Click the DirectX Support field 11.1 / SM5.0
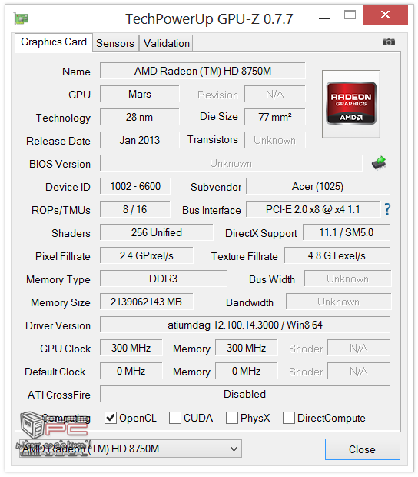The image size is (418, 477). click(x=347, y=232)
